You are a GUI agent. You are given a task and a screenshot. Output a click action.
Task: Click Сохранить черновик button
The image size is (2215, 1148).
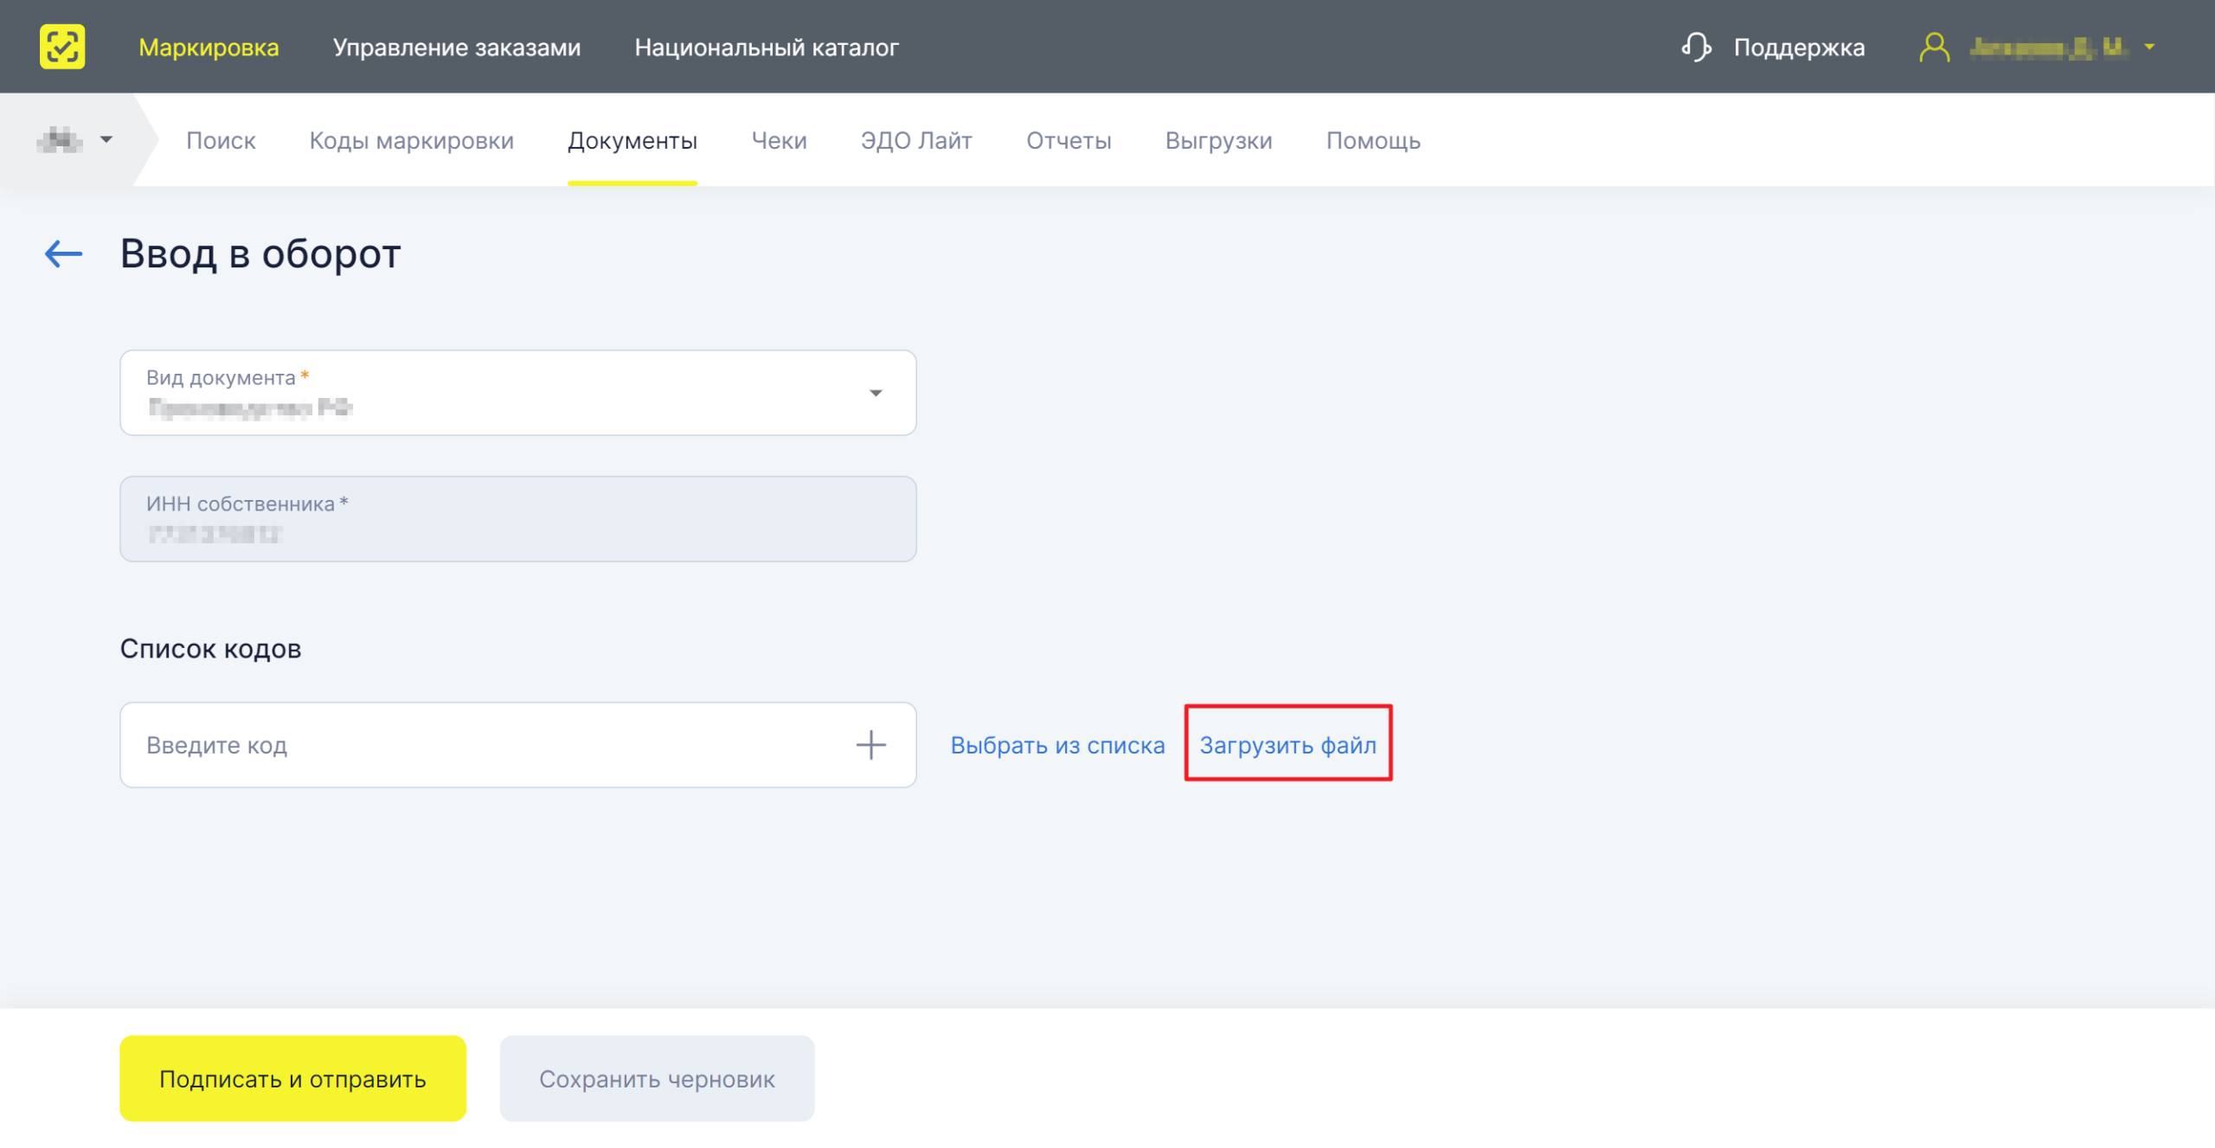657,1079
